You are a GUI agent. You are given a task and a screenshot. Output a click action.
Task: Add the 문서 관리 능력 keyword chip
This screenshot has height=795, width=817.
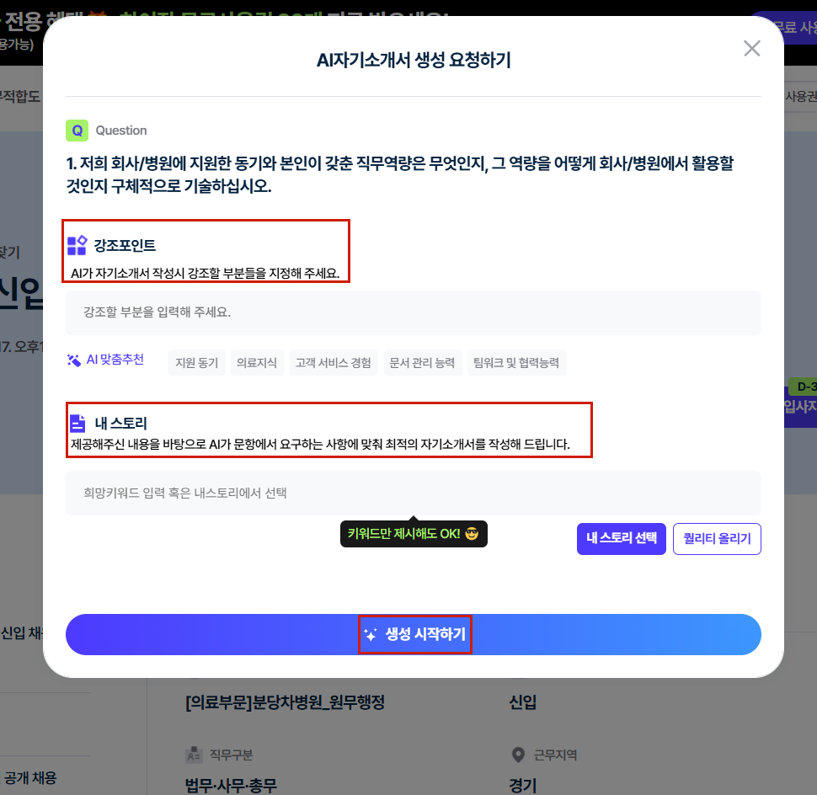tap(423, 363)
